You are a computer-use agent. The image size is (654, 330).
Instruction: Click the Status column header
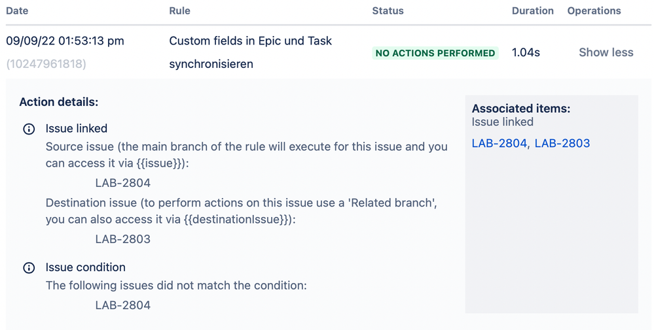[388, 11]
